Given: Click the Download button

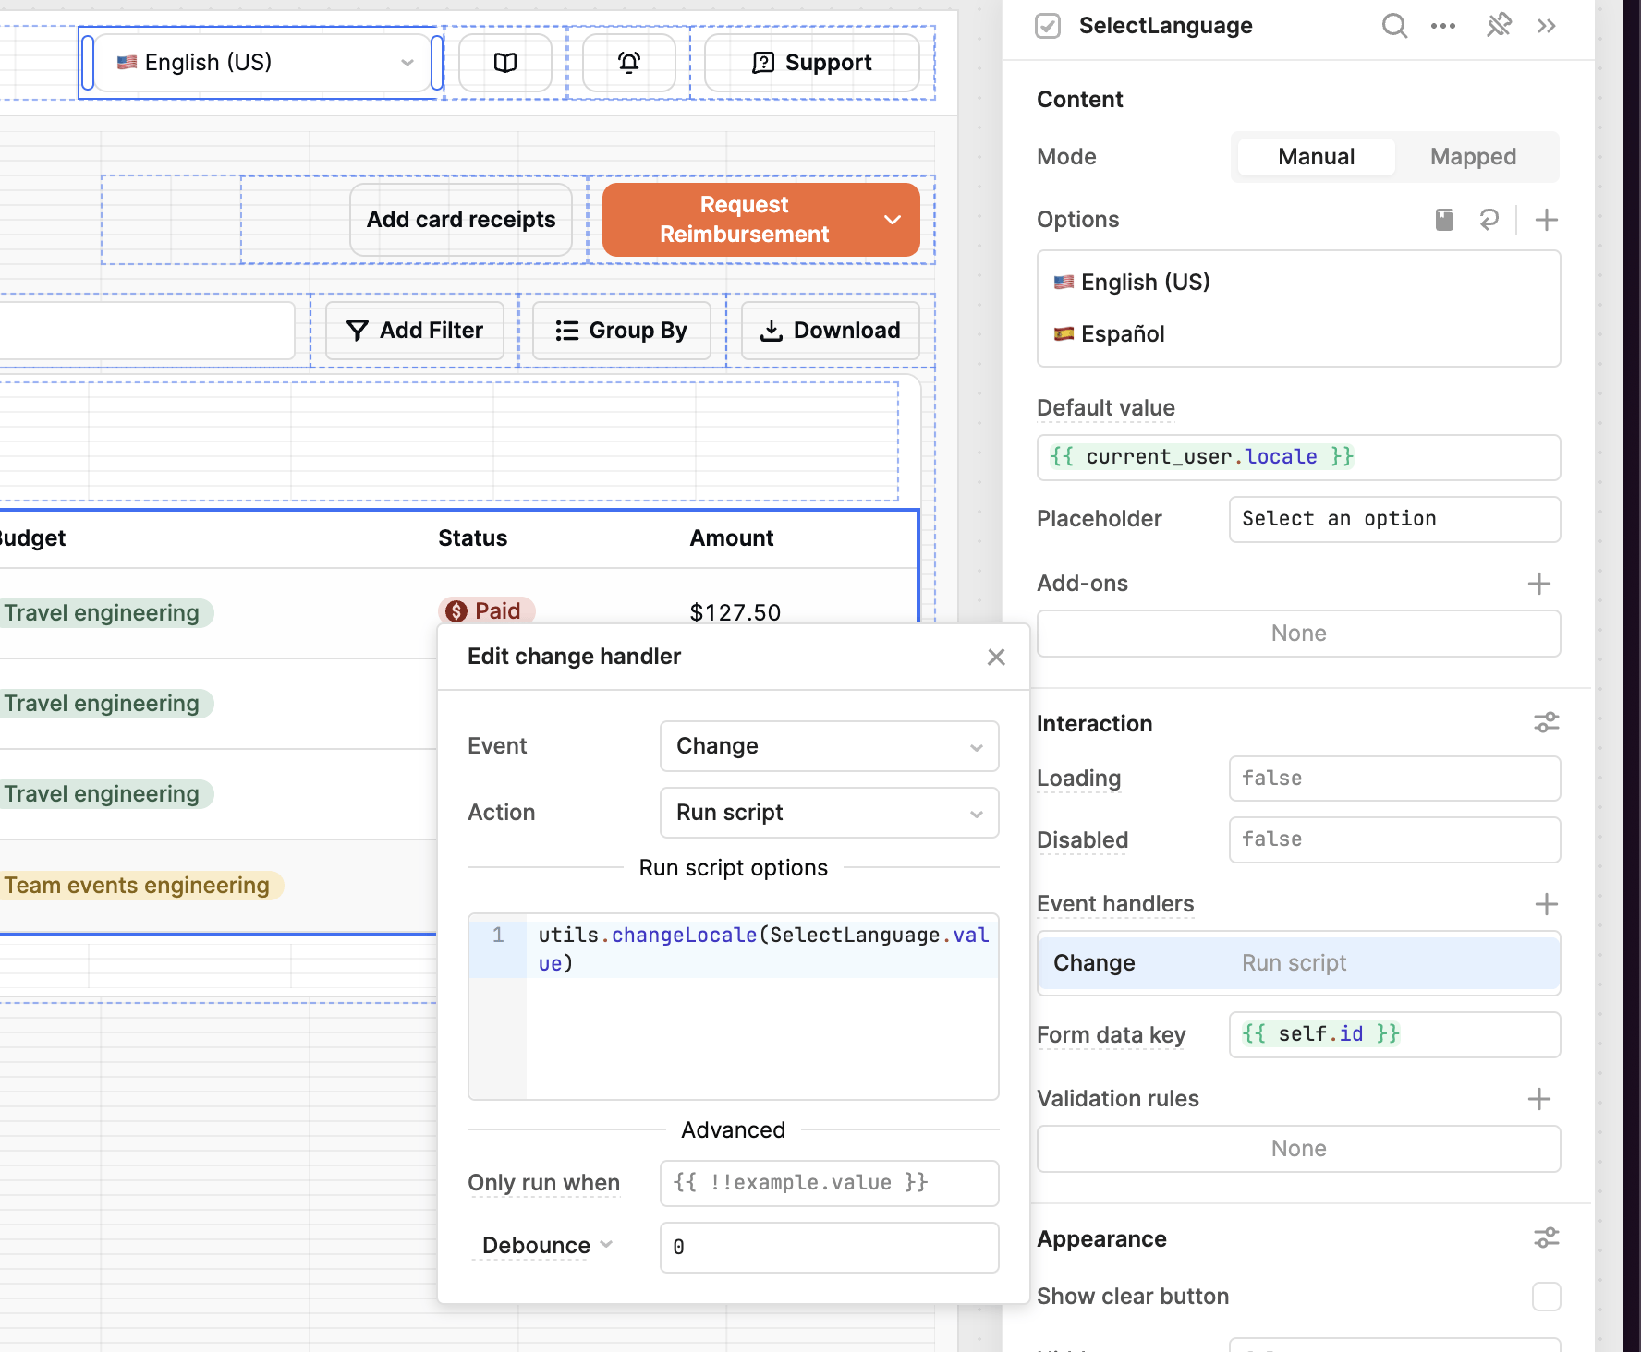Looking at the screenshot, I should tap(830, 331).
